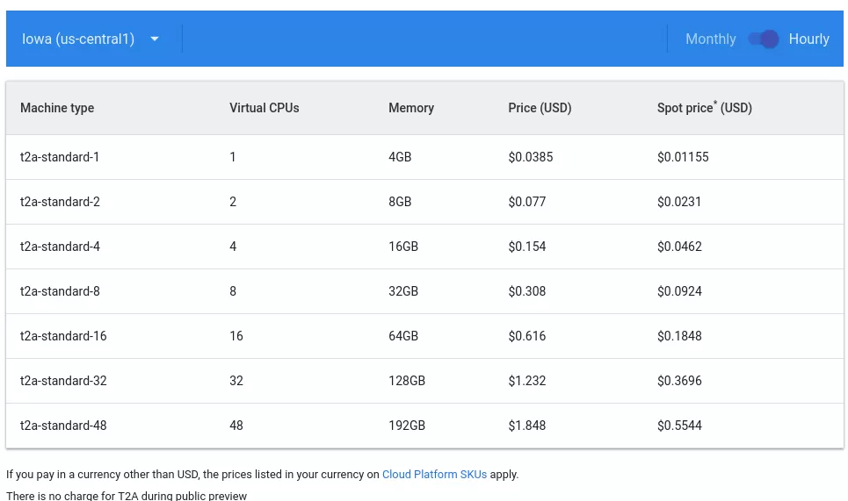
Task: Click the $0.154 price cell
Action: click(526, 247)
